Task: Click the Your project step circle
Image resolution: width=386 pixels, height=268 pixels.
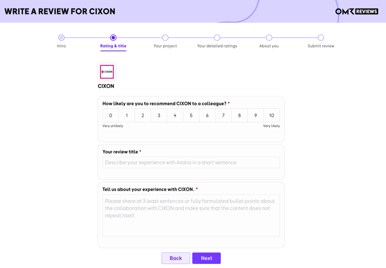Action: coord(165,37)
